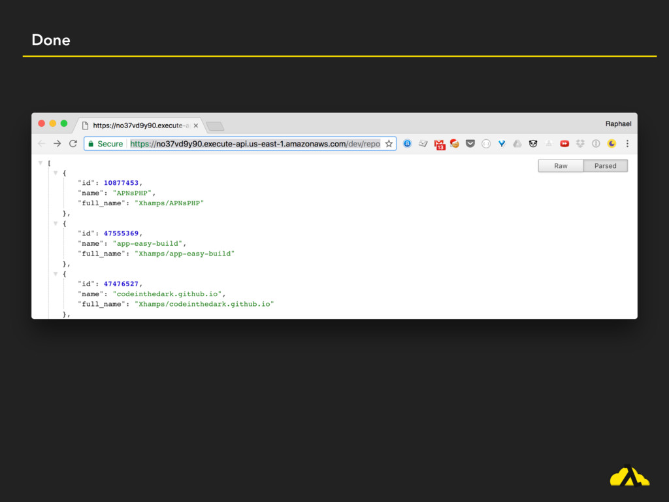Click the value "Xhamps/codeinthedark.github.io"
This screenshot has width=669, height=502.
click(x=204, y=304)
